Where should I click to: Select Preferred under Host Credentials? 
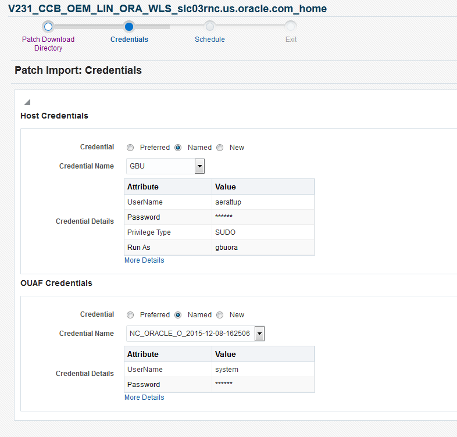(130, 148)
